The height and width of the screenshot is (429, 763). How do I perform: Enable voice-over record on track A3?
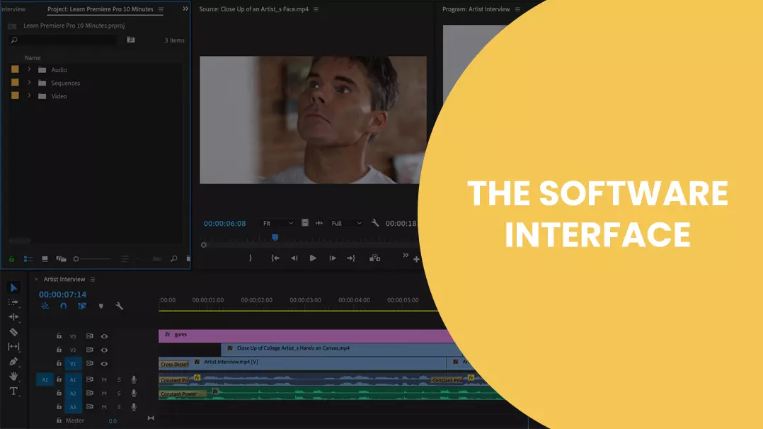[x=134, y=406]
